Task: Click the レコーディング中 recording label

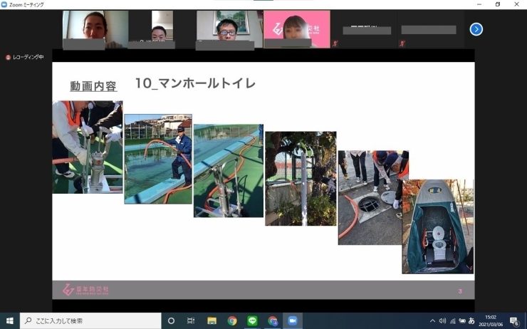Action: [x=28, y=57]
